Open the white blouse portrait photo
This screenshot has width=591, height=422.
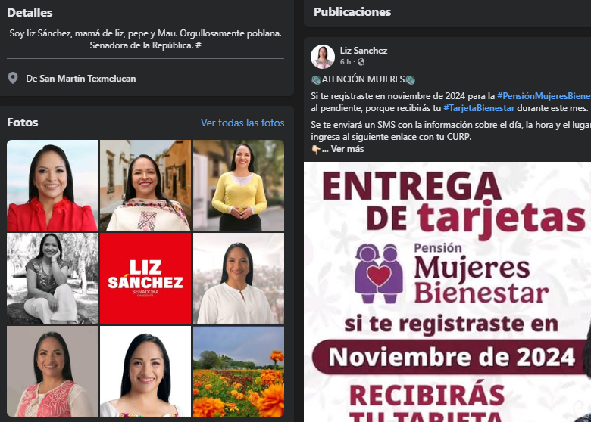click(x=239, y=278)
